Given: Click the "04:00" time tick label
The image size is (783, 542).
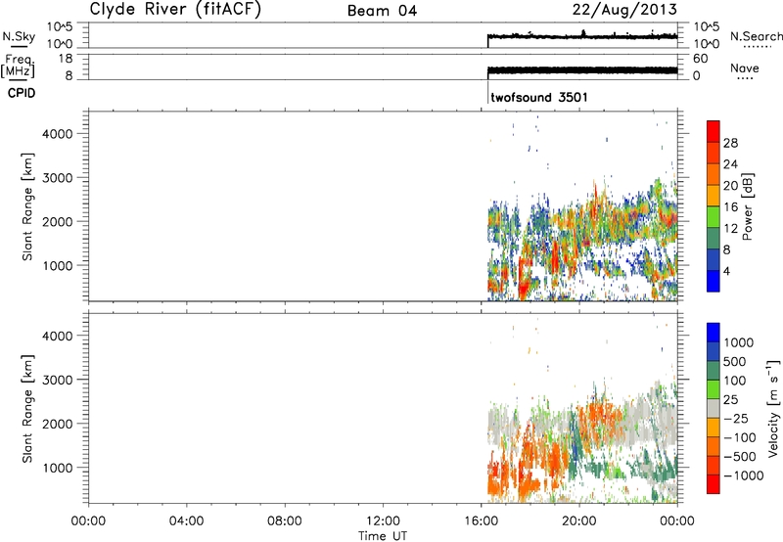Looking at the screenshot, I should 187,521.
